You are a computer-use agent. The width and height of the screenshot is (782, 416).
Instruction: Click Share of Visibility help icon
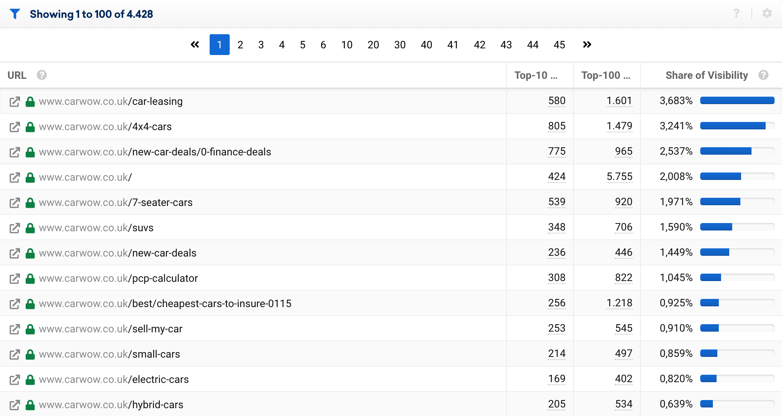763,75
